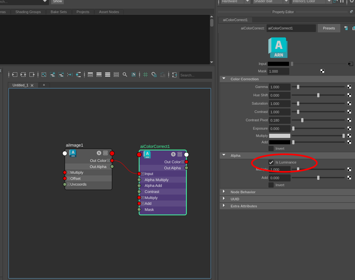
Task: Click the pause icon at top right
Action: coord(342,1)
